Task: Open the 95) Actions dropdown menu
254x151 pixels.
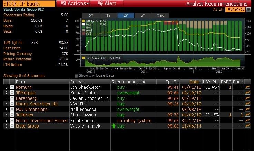Action: 75,3
